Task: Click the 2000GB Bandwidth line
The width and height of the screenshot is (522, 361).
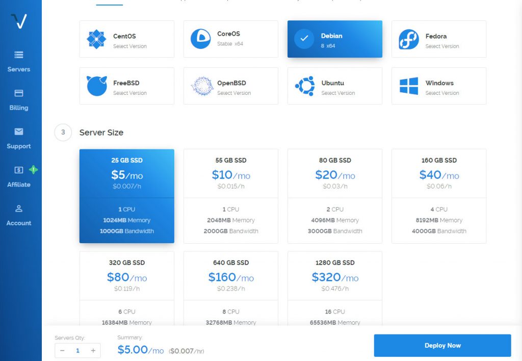Action: click(231, 231)
